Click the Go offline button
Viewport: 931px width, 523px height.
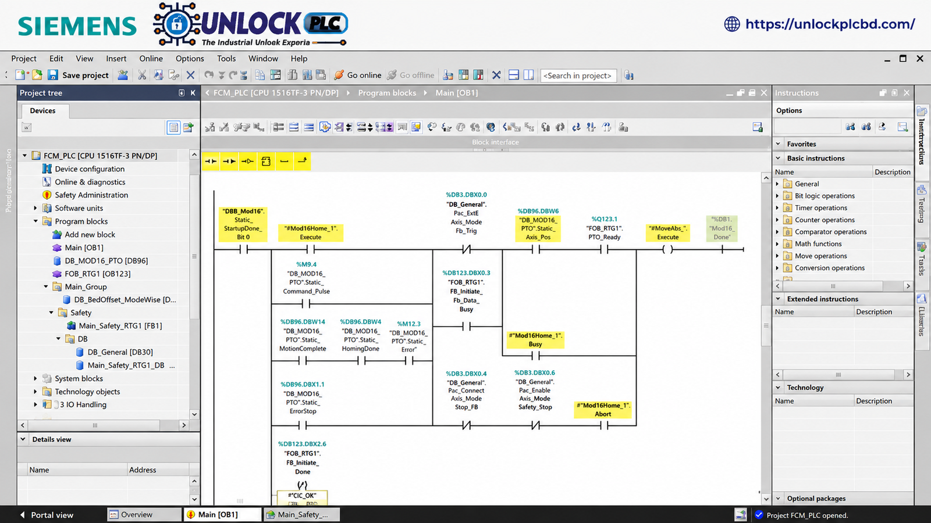pyautogui.click(x=411, y=75)
